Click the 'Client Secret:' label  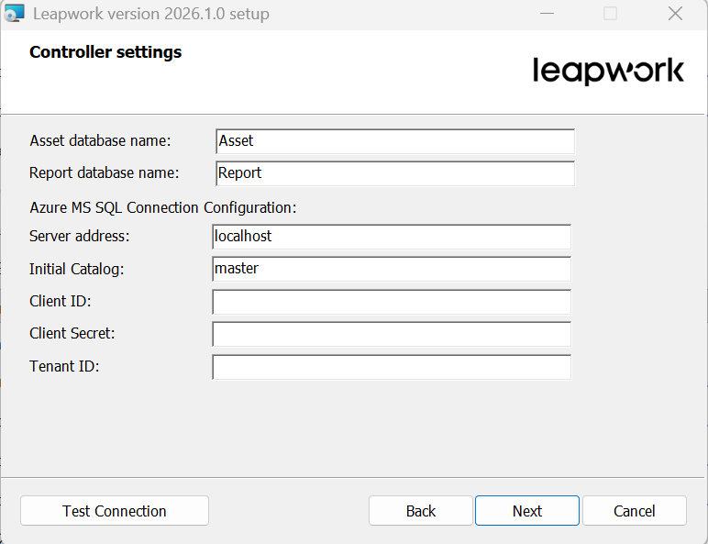[x=72, y=333]
